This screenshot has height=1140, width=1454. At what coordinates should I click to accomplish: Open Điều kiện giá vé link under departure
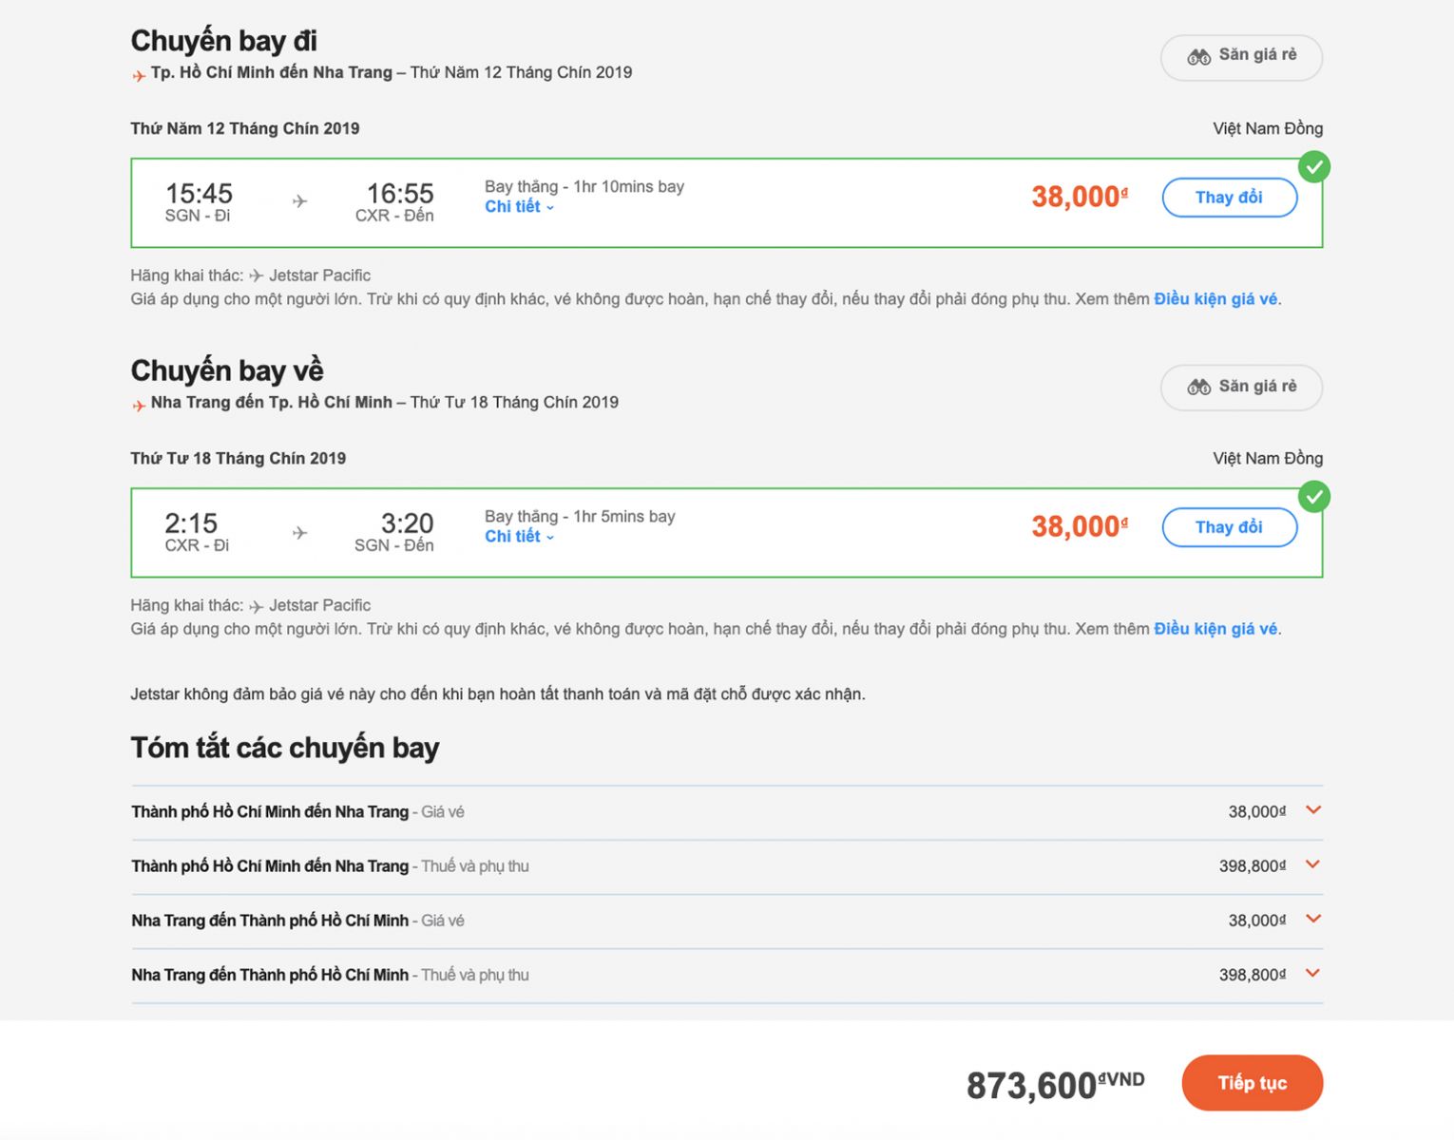tap(1215, 299)
